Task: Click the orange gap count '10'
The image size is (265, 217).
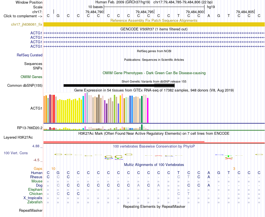Action: pos(53,169)
